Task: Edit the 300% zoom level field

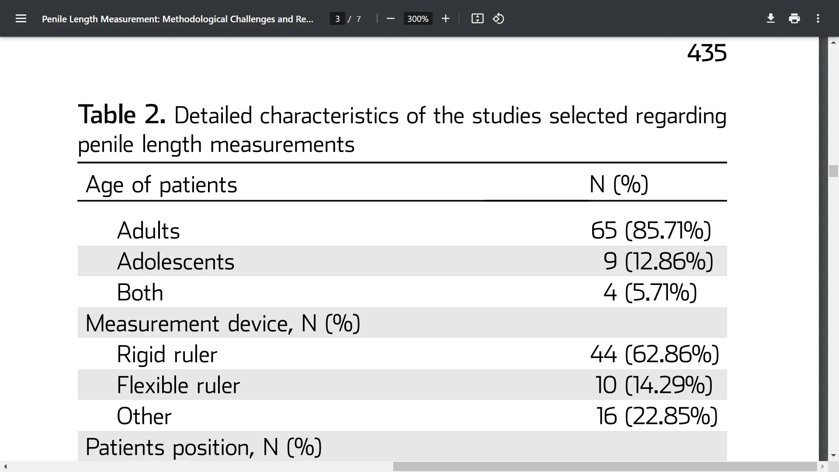Action: (x=418, y=19)
